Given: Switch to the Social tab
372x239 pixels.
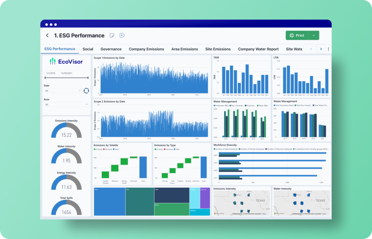Looking at the screenshot, I should [88, 49].
